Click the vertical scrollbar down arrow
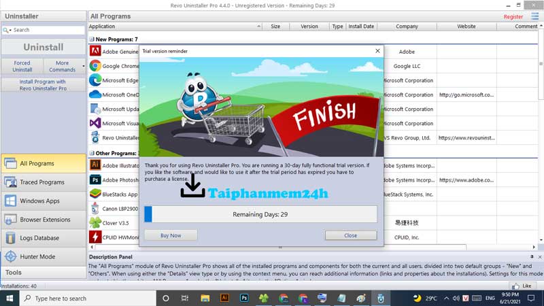The image size is (544, 306). [x=541, y=240]
